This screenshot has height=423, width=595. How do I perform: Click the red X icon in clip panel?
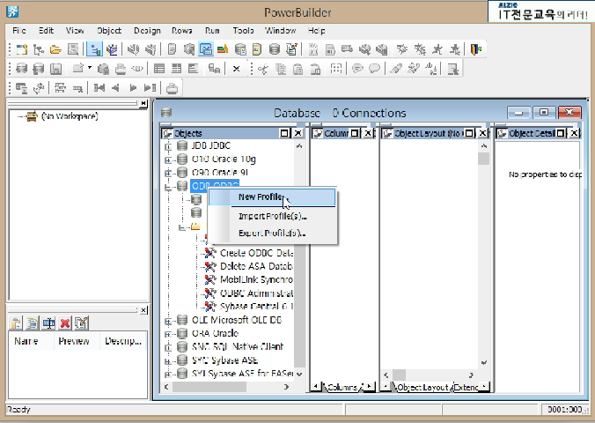point(65,323)
